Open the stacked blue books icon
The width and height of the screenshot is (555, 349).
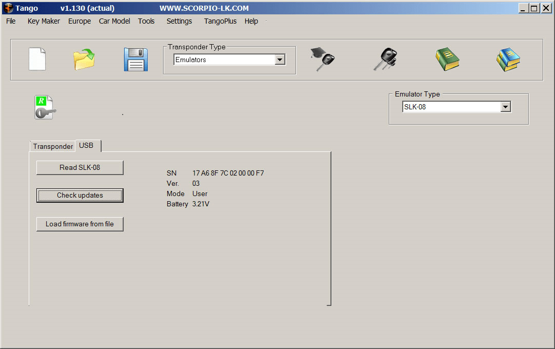(508, 59)
